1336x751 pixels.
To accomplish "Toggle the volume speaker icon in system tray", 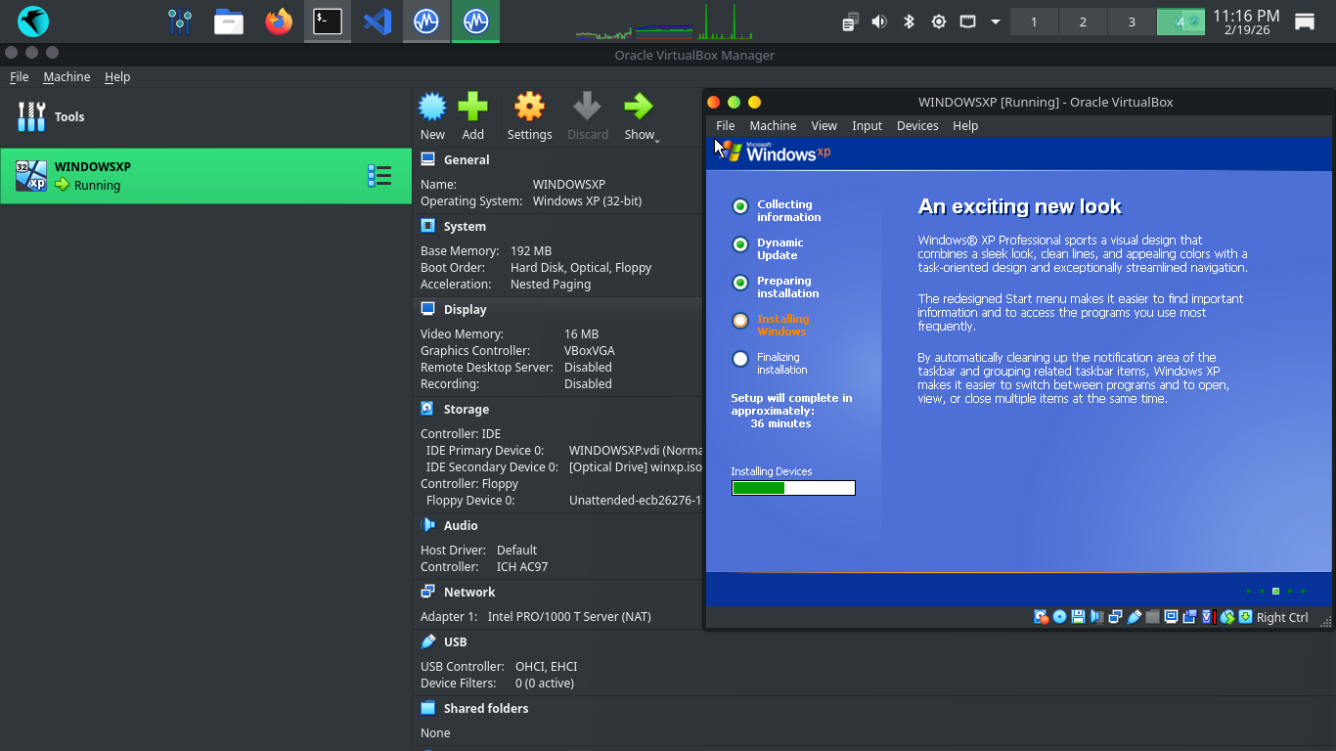I will click(x=879, y=22).
